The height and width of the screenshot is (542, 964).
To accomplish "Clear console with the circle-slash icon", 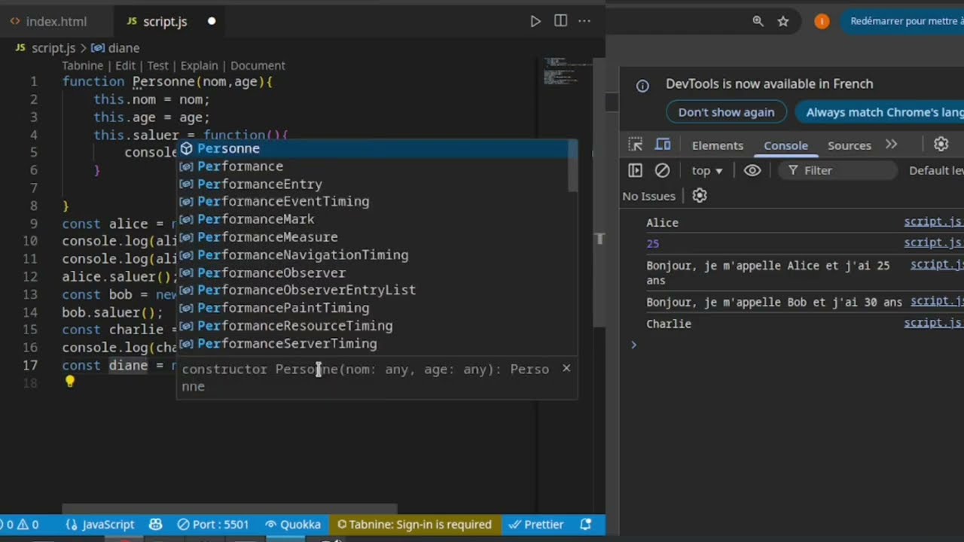I will pyautogui.click(x=662, y=170).
